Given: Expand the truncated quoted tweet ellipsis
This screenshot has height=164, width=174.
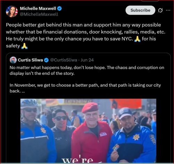Looking at the screenshot, I should pyautogui.click(x=23, y=91).
